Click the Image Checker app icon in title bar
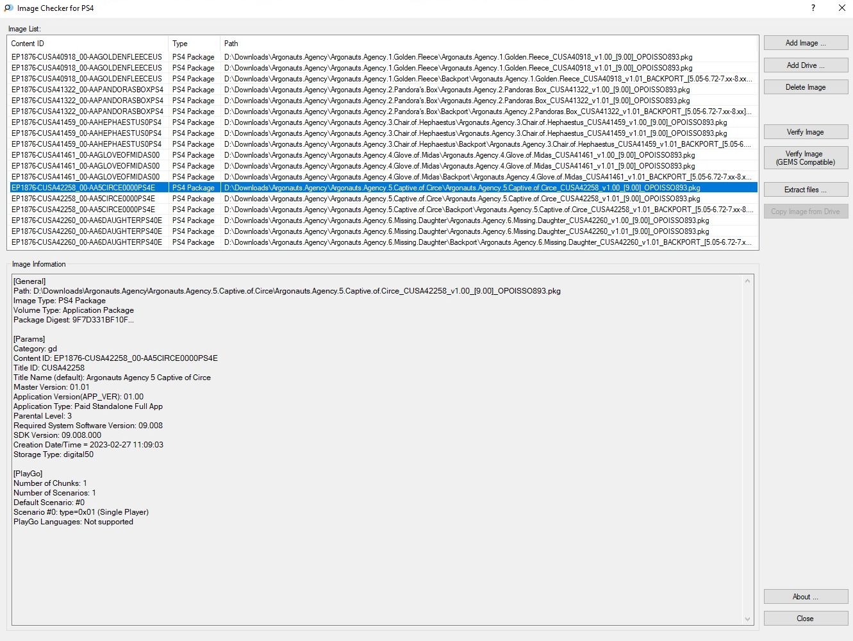853x641 pixels. coord(8,8)
